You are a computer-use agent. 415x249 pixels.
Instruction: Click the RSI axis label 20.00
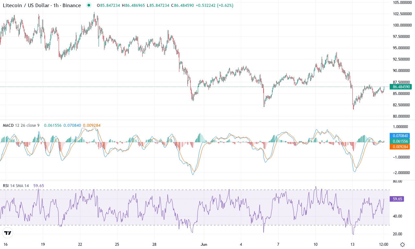click(x=397, y=234)
